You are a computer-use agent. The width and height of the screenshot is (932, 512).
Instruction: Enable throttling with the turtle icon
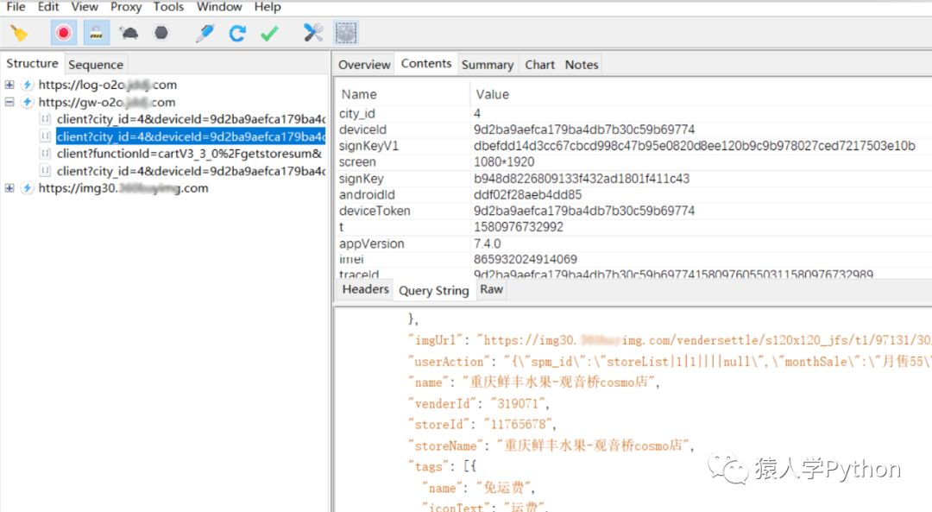129,33
